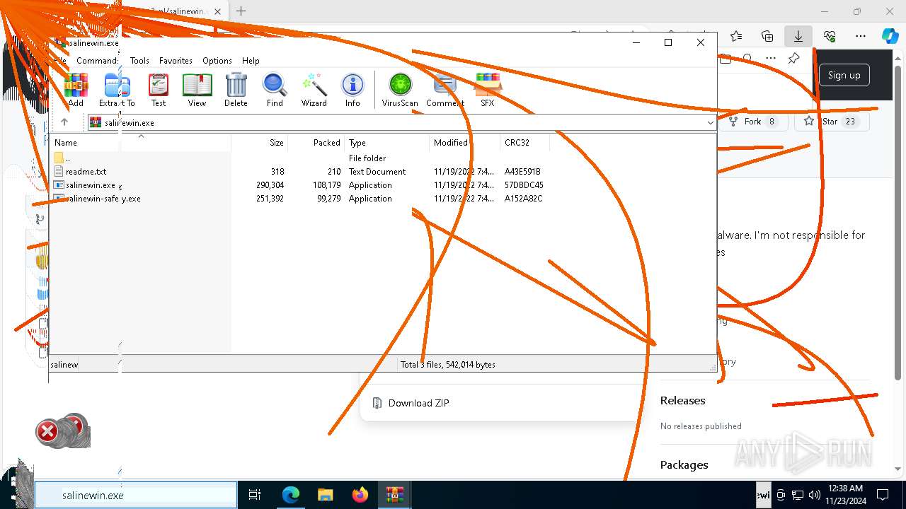Open Task View on the taskbar

coord(255,495)
